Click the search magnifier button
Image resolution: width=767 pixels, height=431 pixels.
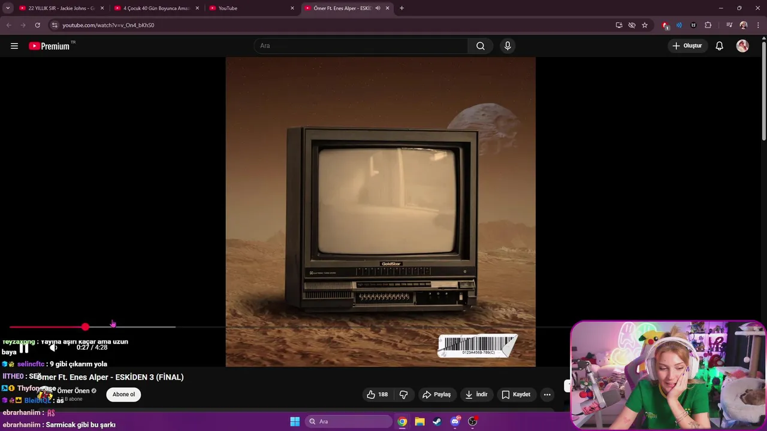pos(481,46)
